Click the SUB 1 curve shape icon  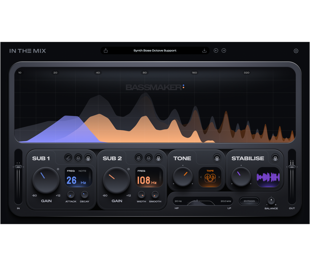68,157
